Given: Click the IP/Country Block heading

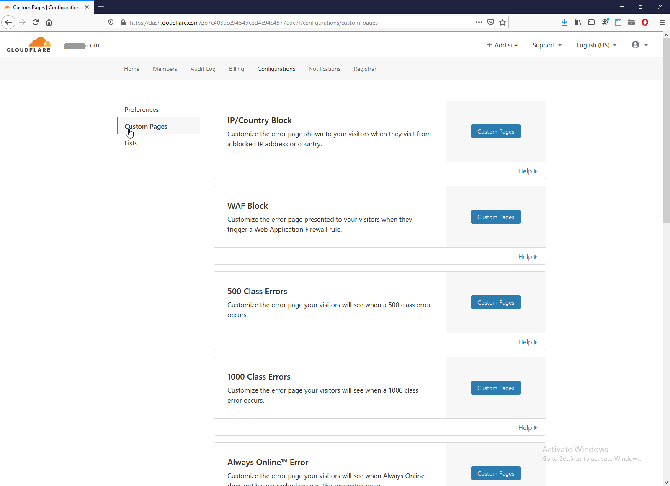Looking at the screenshot, I should 260,120.
